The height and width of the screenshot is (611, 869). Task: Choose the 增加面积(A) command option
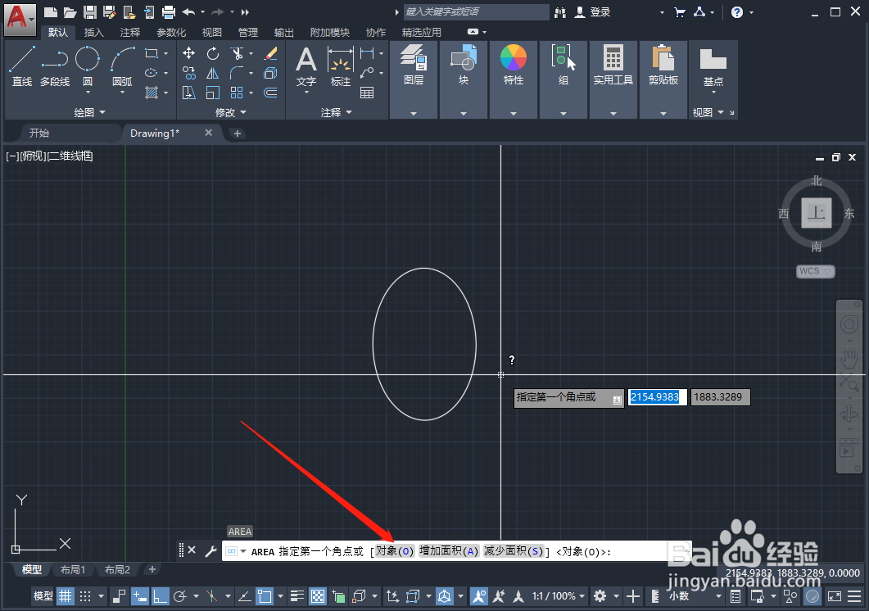point(448,551)
